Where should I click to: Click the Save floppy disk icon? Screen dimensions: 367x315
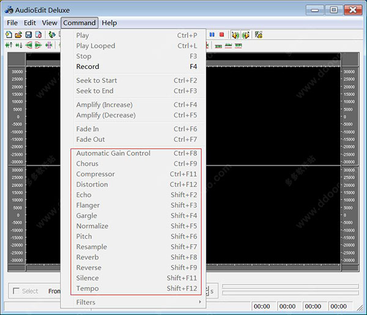(29, 35)
